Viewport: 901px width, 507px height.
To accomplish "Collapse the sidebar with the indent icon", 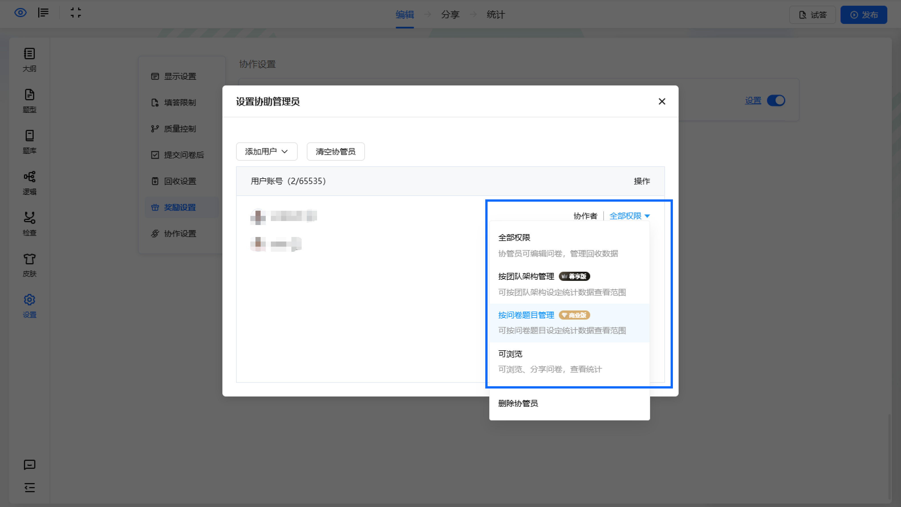I will (x=29, y=487).
